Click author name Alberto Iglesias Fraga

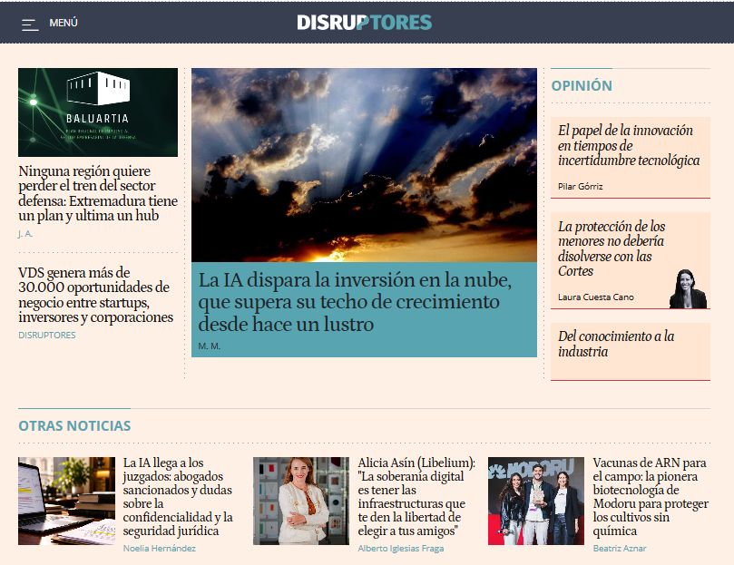(401, 548)
